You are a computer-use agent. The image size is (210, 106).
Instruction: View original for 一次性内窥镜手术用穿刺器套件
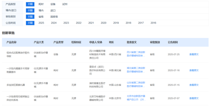click(x=194, y=70)
